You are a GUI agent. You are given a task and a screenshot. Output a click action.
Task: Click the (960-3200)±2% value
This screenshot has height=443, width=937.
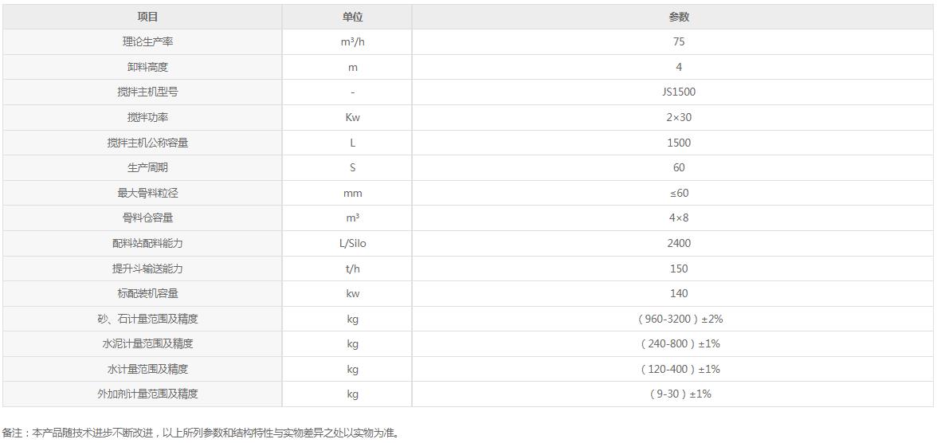tap(679, 319)
